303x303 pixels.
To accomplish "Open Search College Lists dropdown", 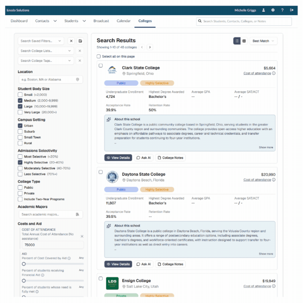I will (x=46, y=51).
